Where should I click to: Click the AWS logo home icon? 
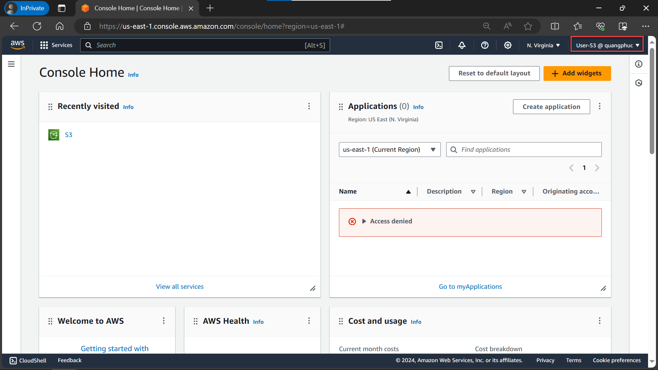pos(17,45)
